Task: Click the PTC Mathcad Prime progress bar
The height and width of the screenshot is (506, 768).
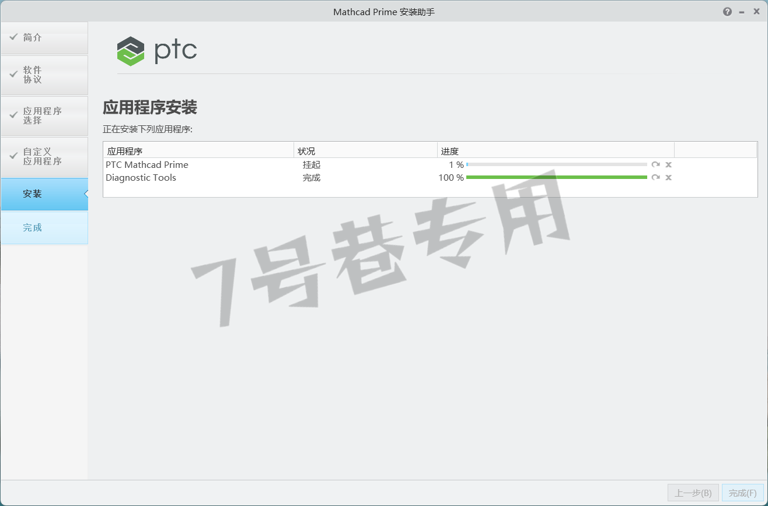Action: (557, 165)
